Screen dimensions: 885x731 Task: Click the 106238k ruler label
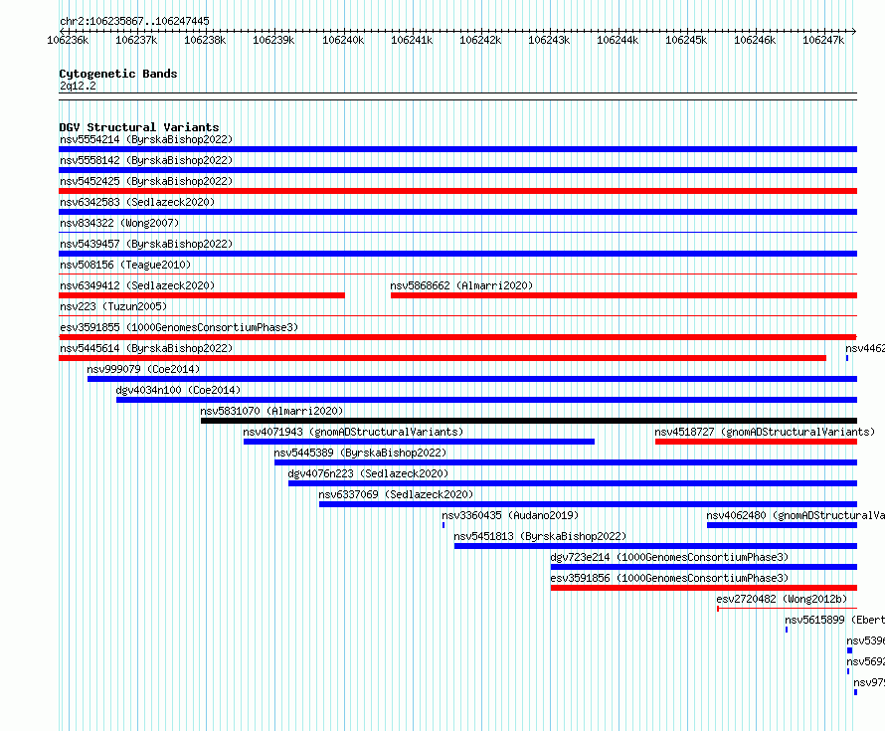pyautogui.click(x=205, y=40)
